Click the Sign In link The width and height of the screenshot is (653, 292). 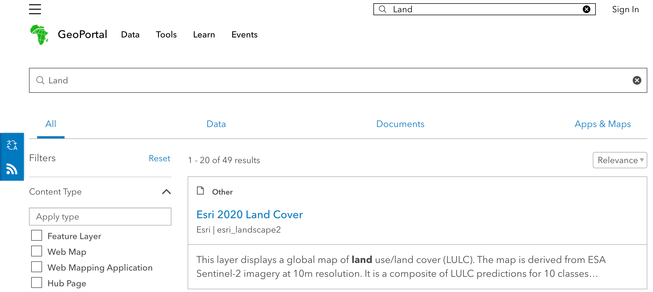tap(625, 9)
